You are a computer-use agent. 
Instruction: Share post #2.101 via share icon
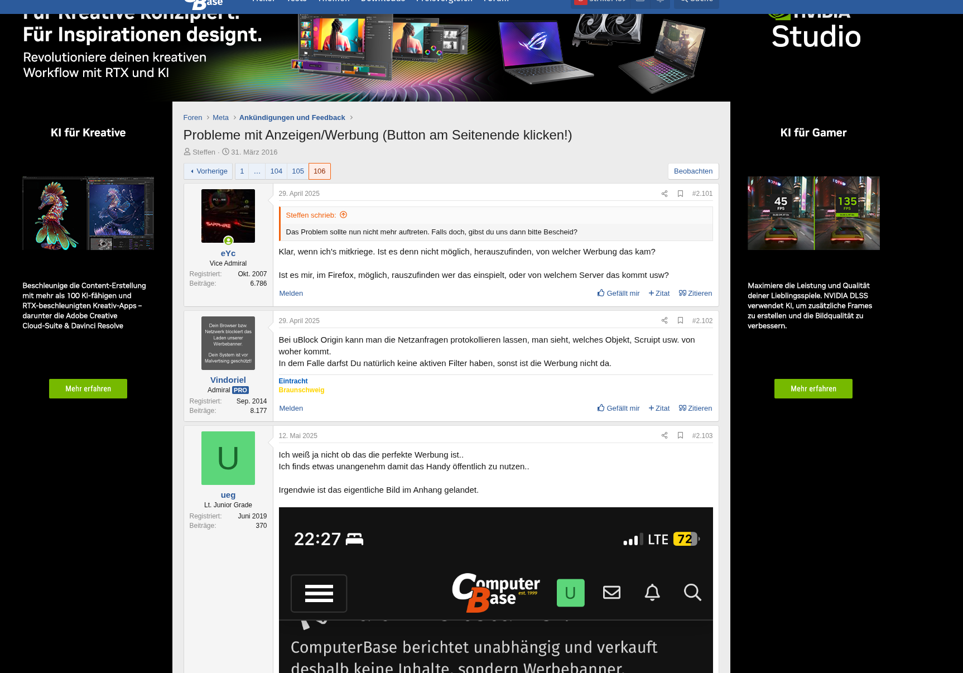[665, 194]
